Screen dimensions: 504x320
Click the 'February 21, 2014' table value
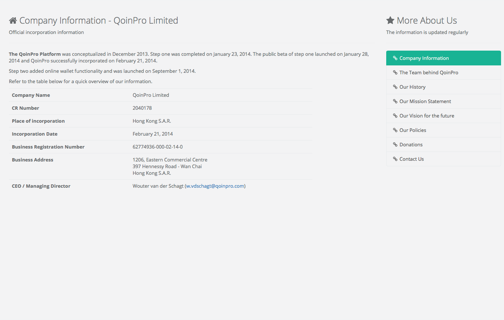[152, 134]
